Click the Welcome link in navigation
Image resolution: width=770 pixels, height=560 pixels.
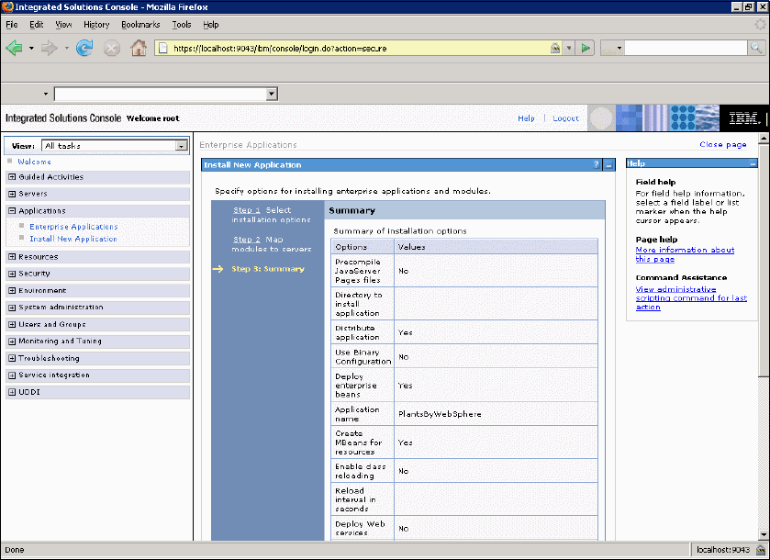pyautogui.click(x=34, y=162)
